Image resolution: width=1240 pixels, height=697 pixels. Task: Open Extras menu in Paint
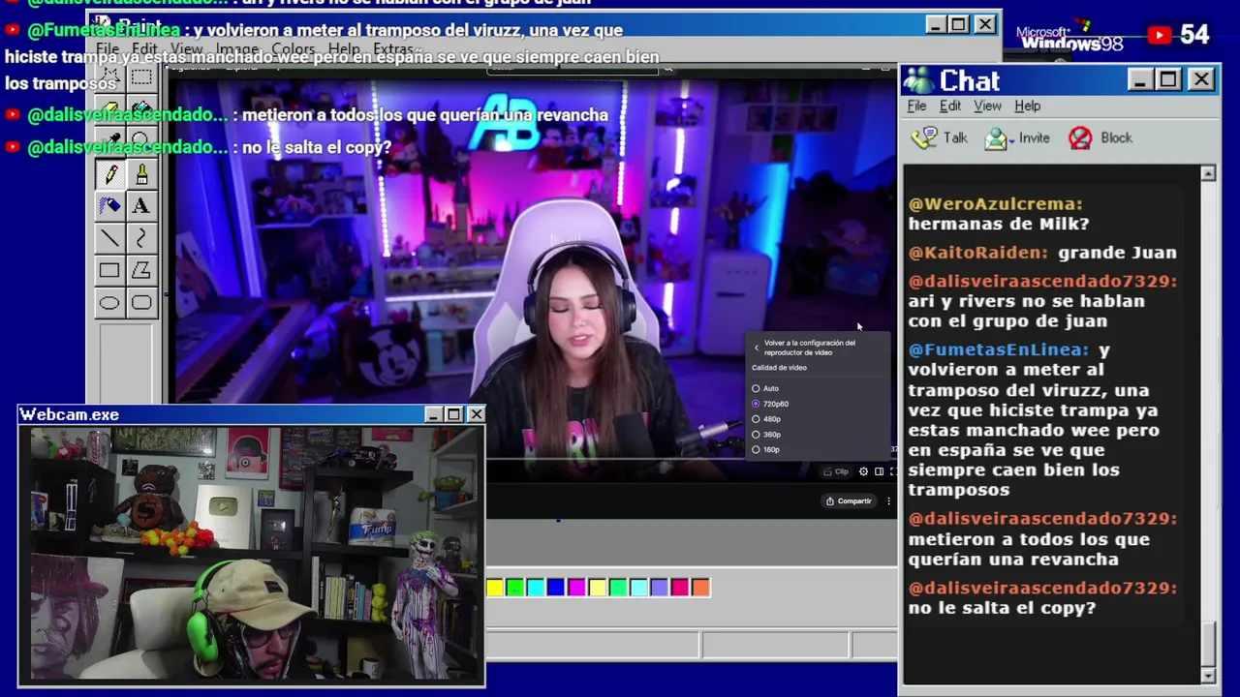pyautogui.click(x=393, y=48)
